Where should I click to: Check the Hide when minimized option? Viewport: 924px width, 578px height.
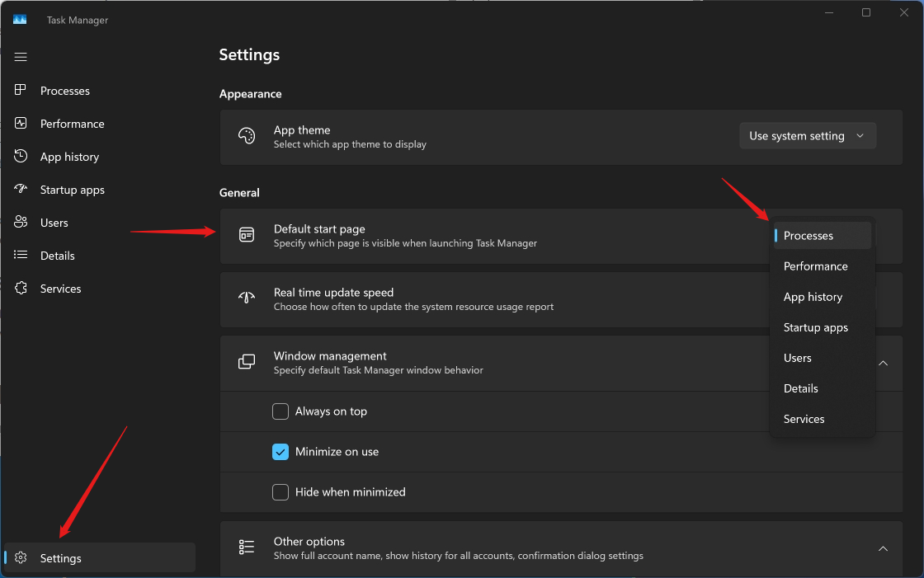(280, 492)
